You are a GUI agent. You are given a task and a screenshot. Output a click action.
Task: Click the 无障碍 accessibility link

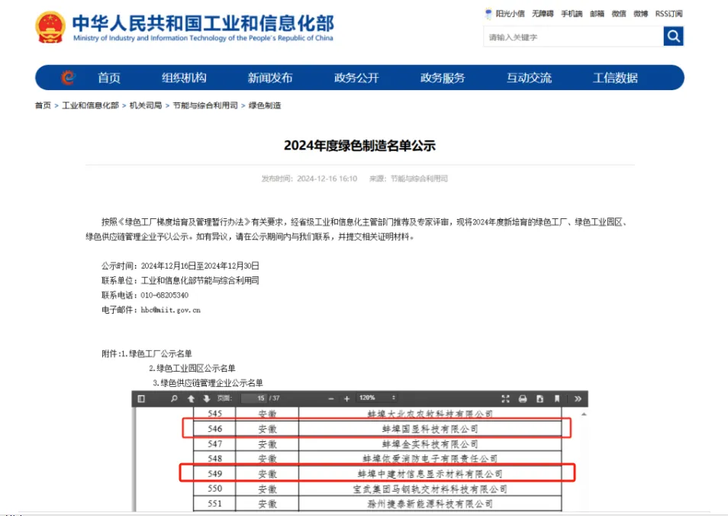[543, 14]
